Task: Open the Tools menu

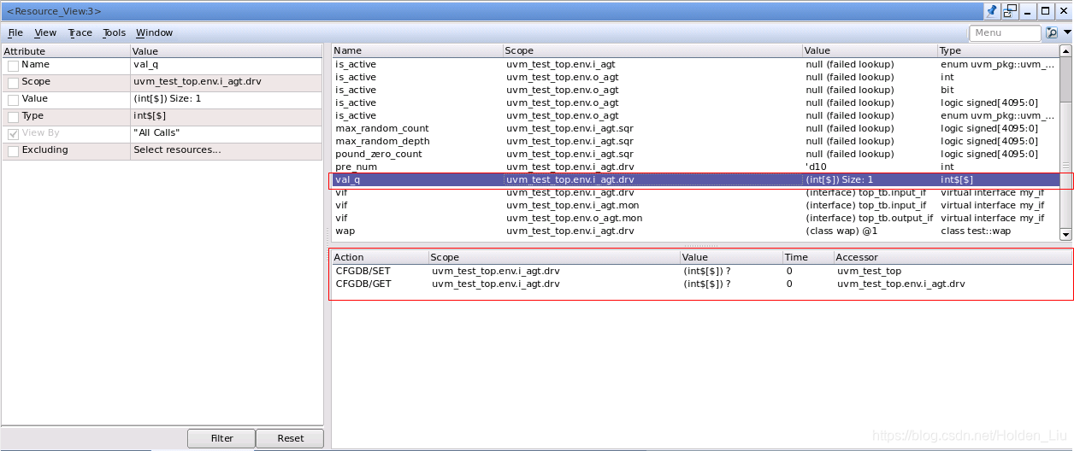Action: coord(115,32)
